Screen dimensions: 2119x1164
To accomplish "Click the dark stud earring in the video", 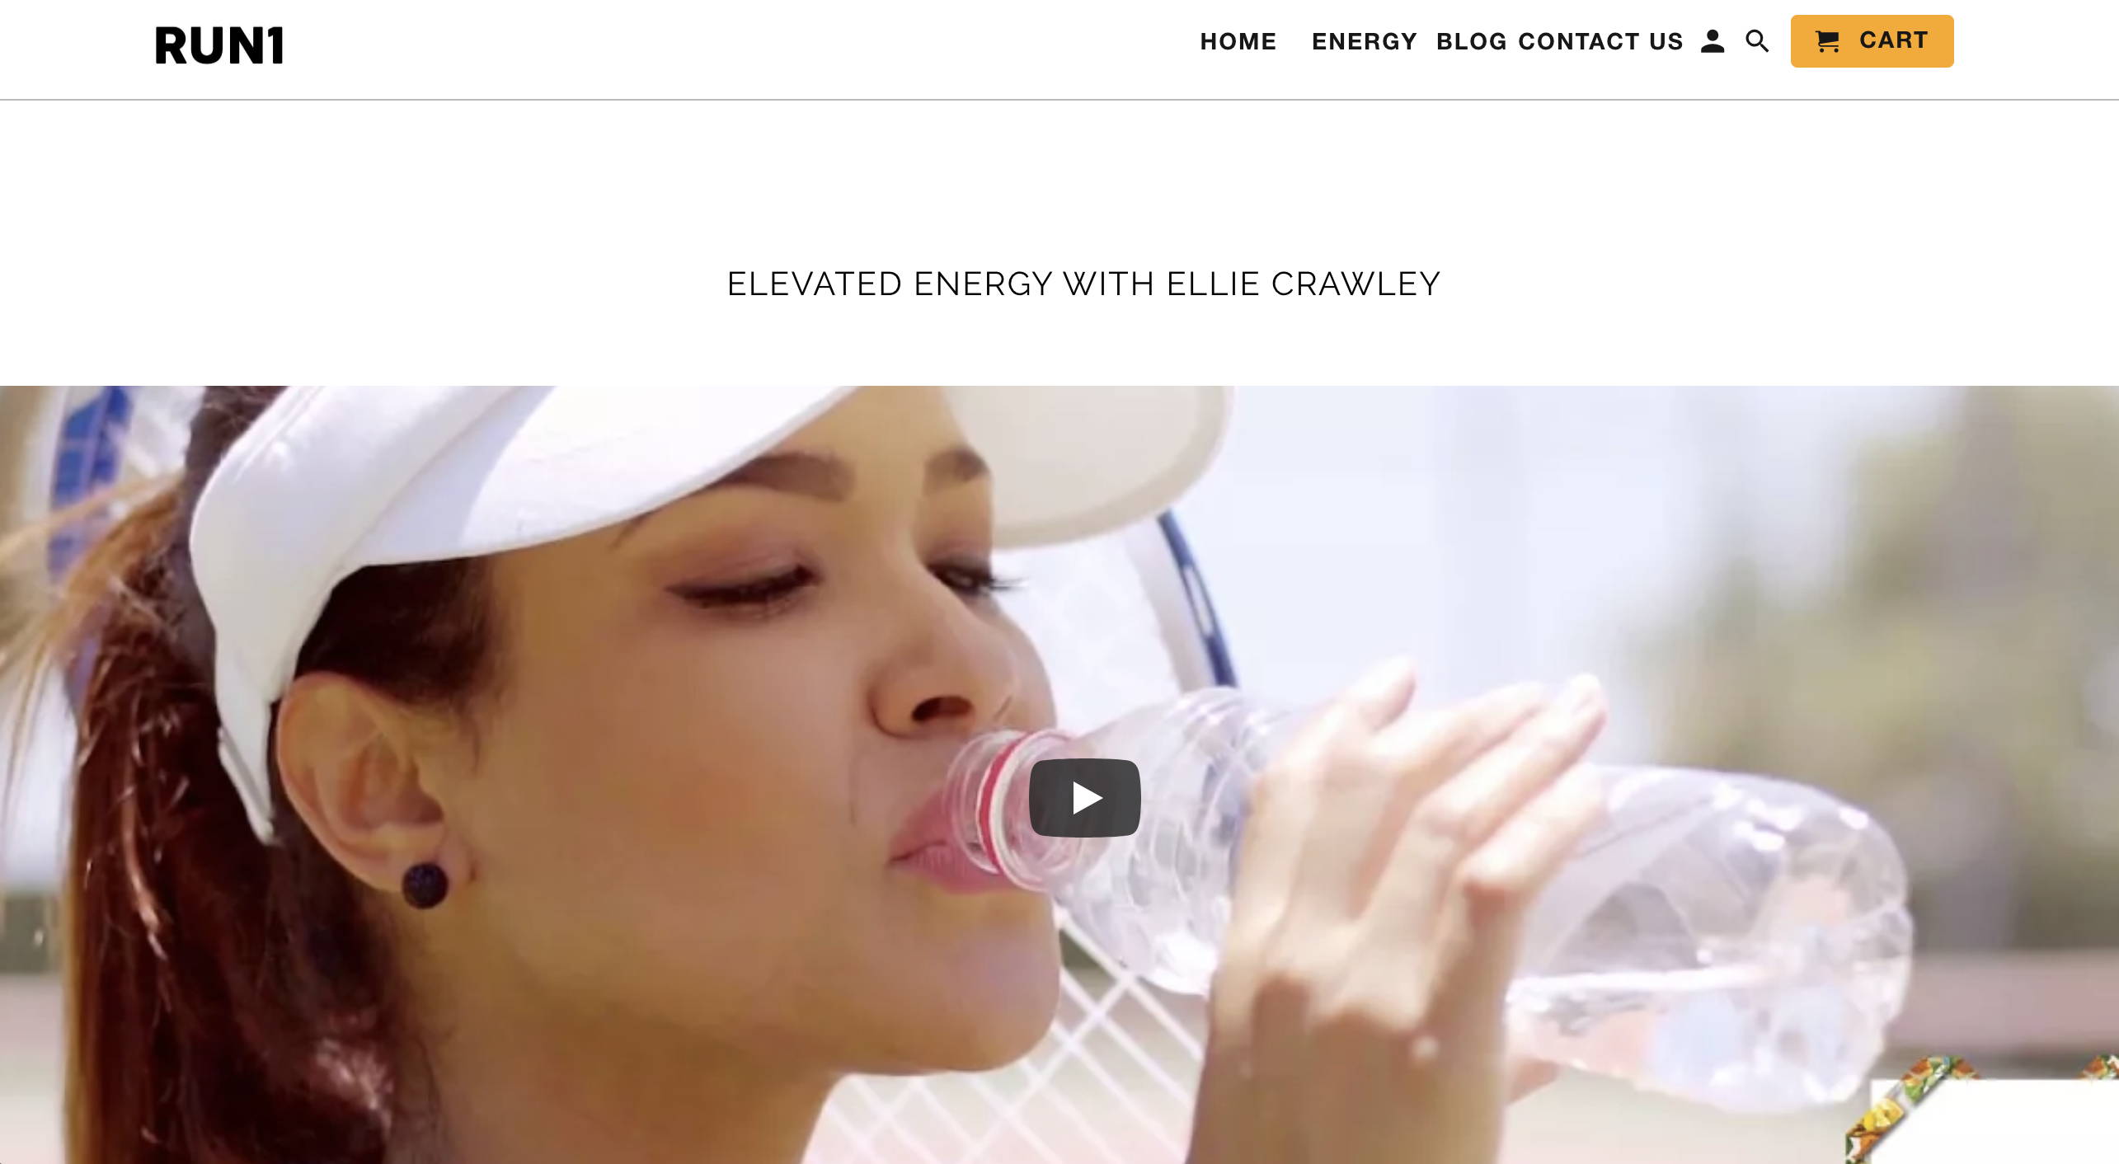I will coord(425,885).
